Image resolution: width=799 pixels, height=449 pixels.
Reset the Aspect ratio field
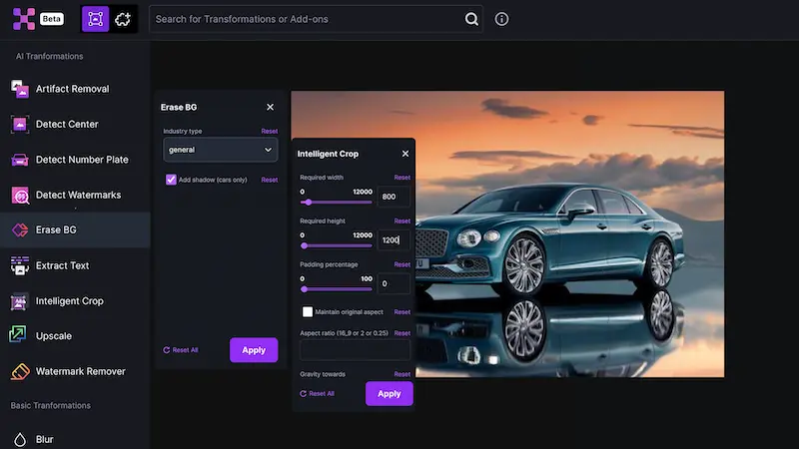coord(402,333)
